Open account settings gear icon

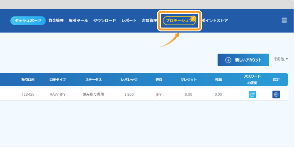(x=276, y=94)
